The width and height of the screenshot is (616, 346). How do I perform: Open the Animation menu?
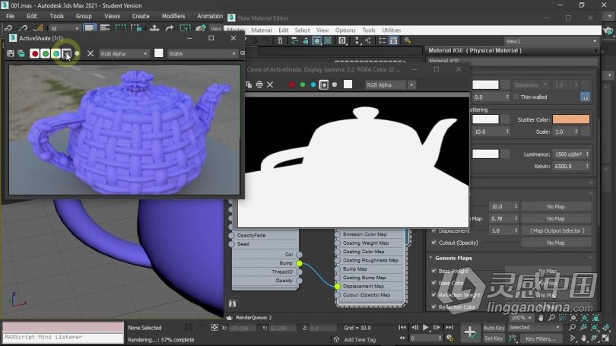[x=210, y=16]
